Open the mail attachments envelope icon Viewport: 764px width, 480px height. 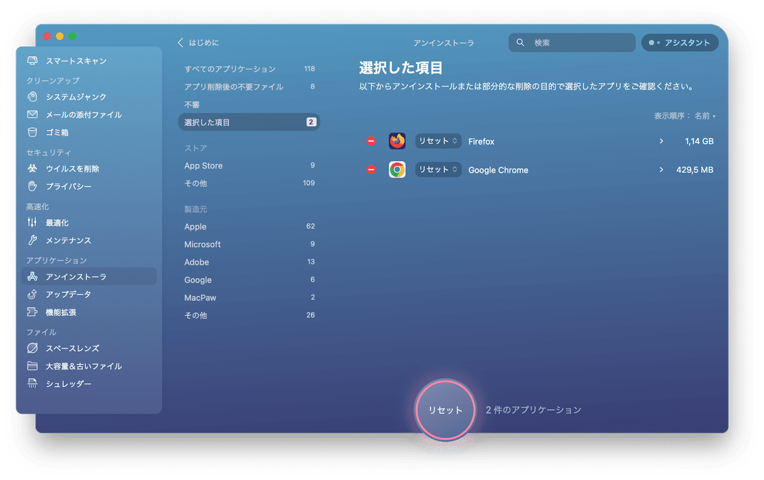pyautogui.click(x=33, y=115)
